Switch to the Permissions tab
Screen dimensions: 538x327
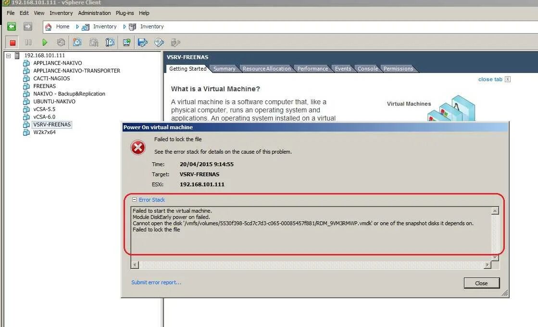[399, 69]
